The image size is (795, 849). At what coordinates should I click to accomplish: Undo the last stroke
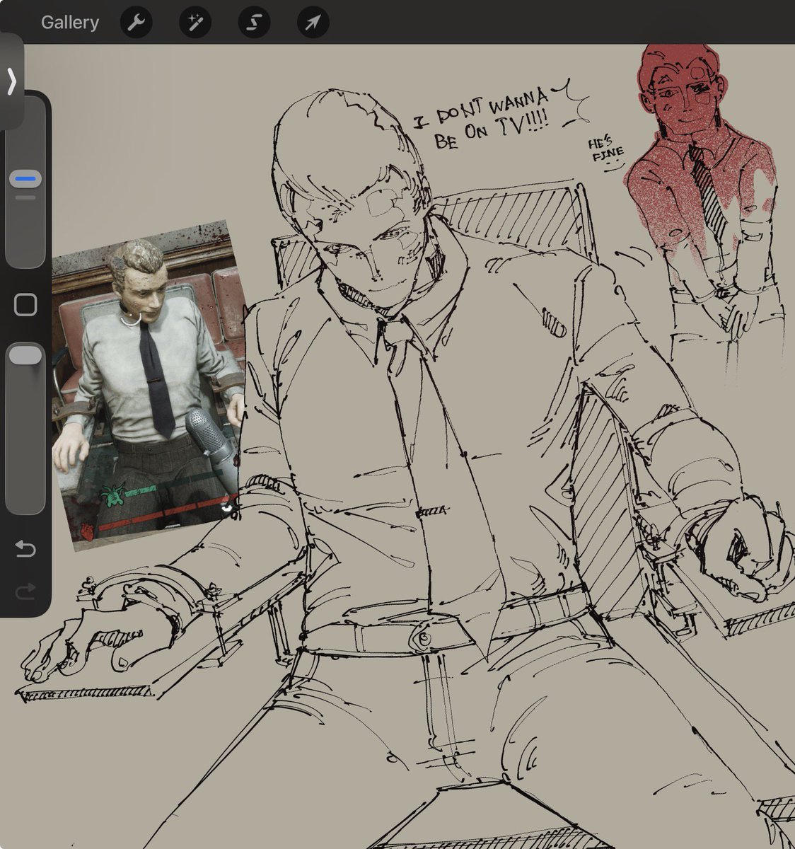[x=25, y=549]
